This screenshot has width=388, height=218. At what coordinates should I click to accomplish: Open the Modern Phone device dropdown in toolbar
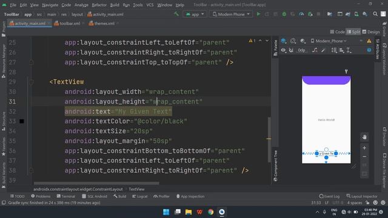(231, 14)
